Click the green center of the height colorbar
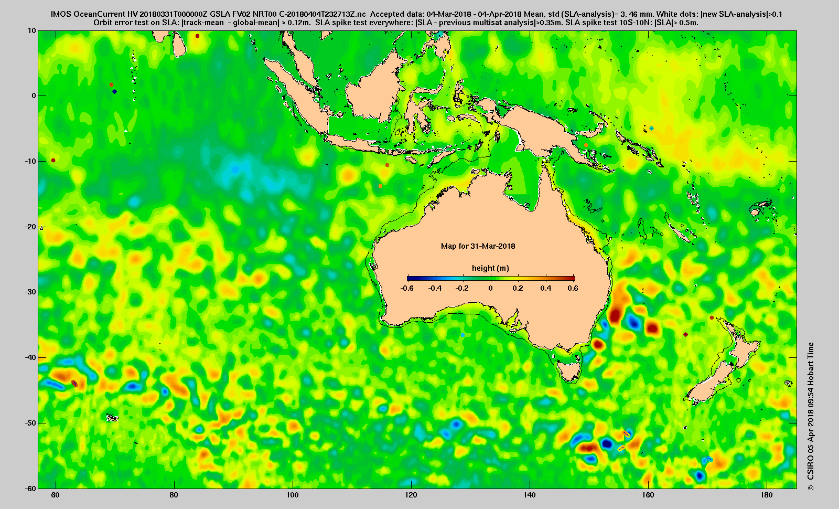839x509 pixels. tap(491, 278)
